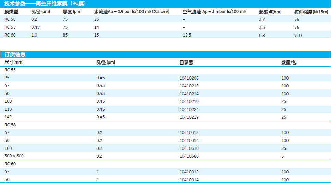Click the quantity 5 in the 10410380 row
This screenshot has height=183, width=331.
(282, 156)
